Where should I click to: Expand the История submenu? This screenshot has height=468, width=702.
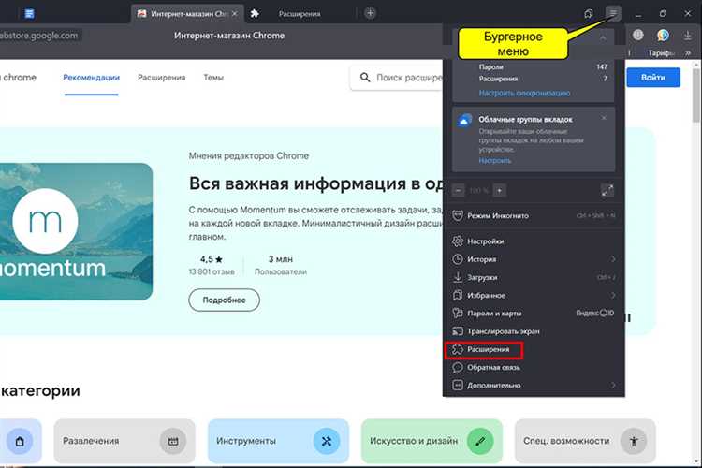(x=613, y=259)
